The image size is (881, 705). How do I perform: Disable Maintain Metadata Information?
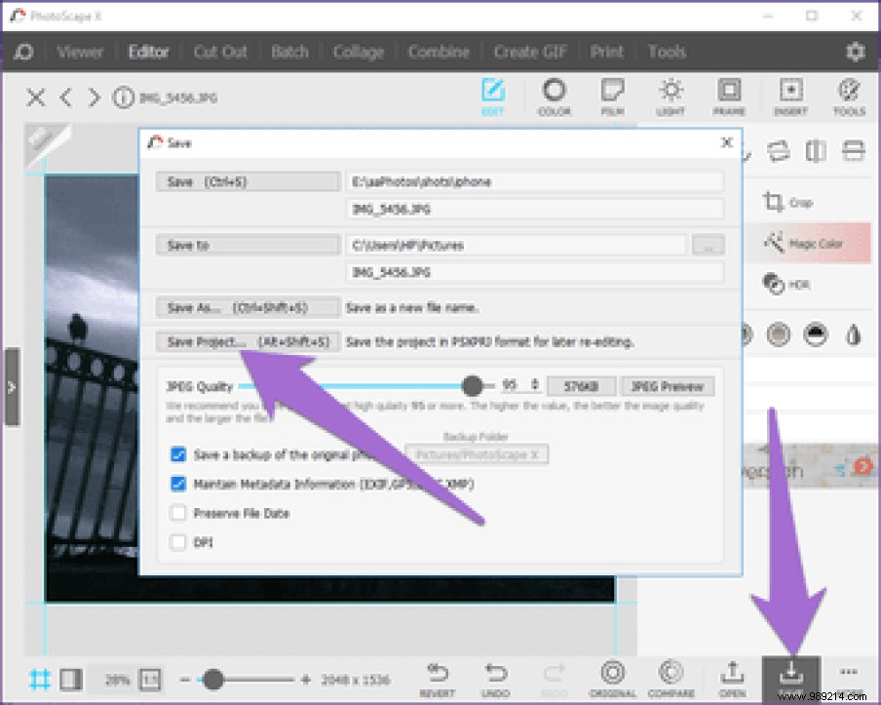point(179,484)
